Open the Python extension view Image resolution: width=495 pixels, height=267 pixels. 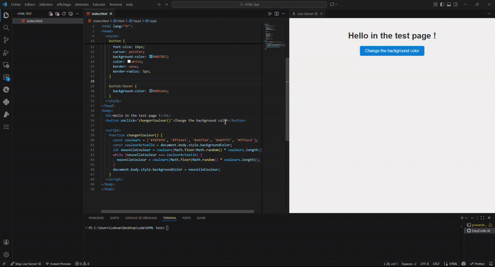[x=6, y=102]
